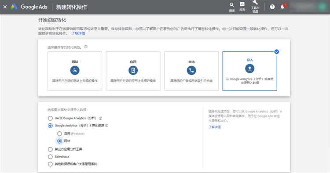Screen dimensions: 330x173
Task: Click the blue checkmark on 导入 card
Action: 277,52
